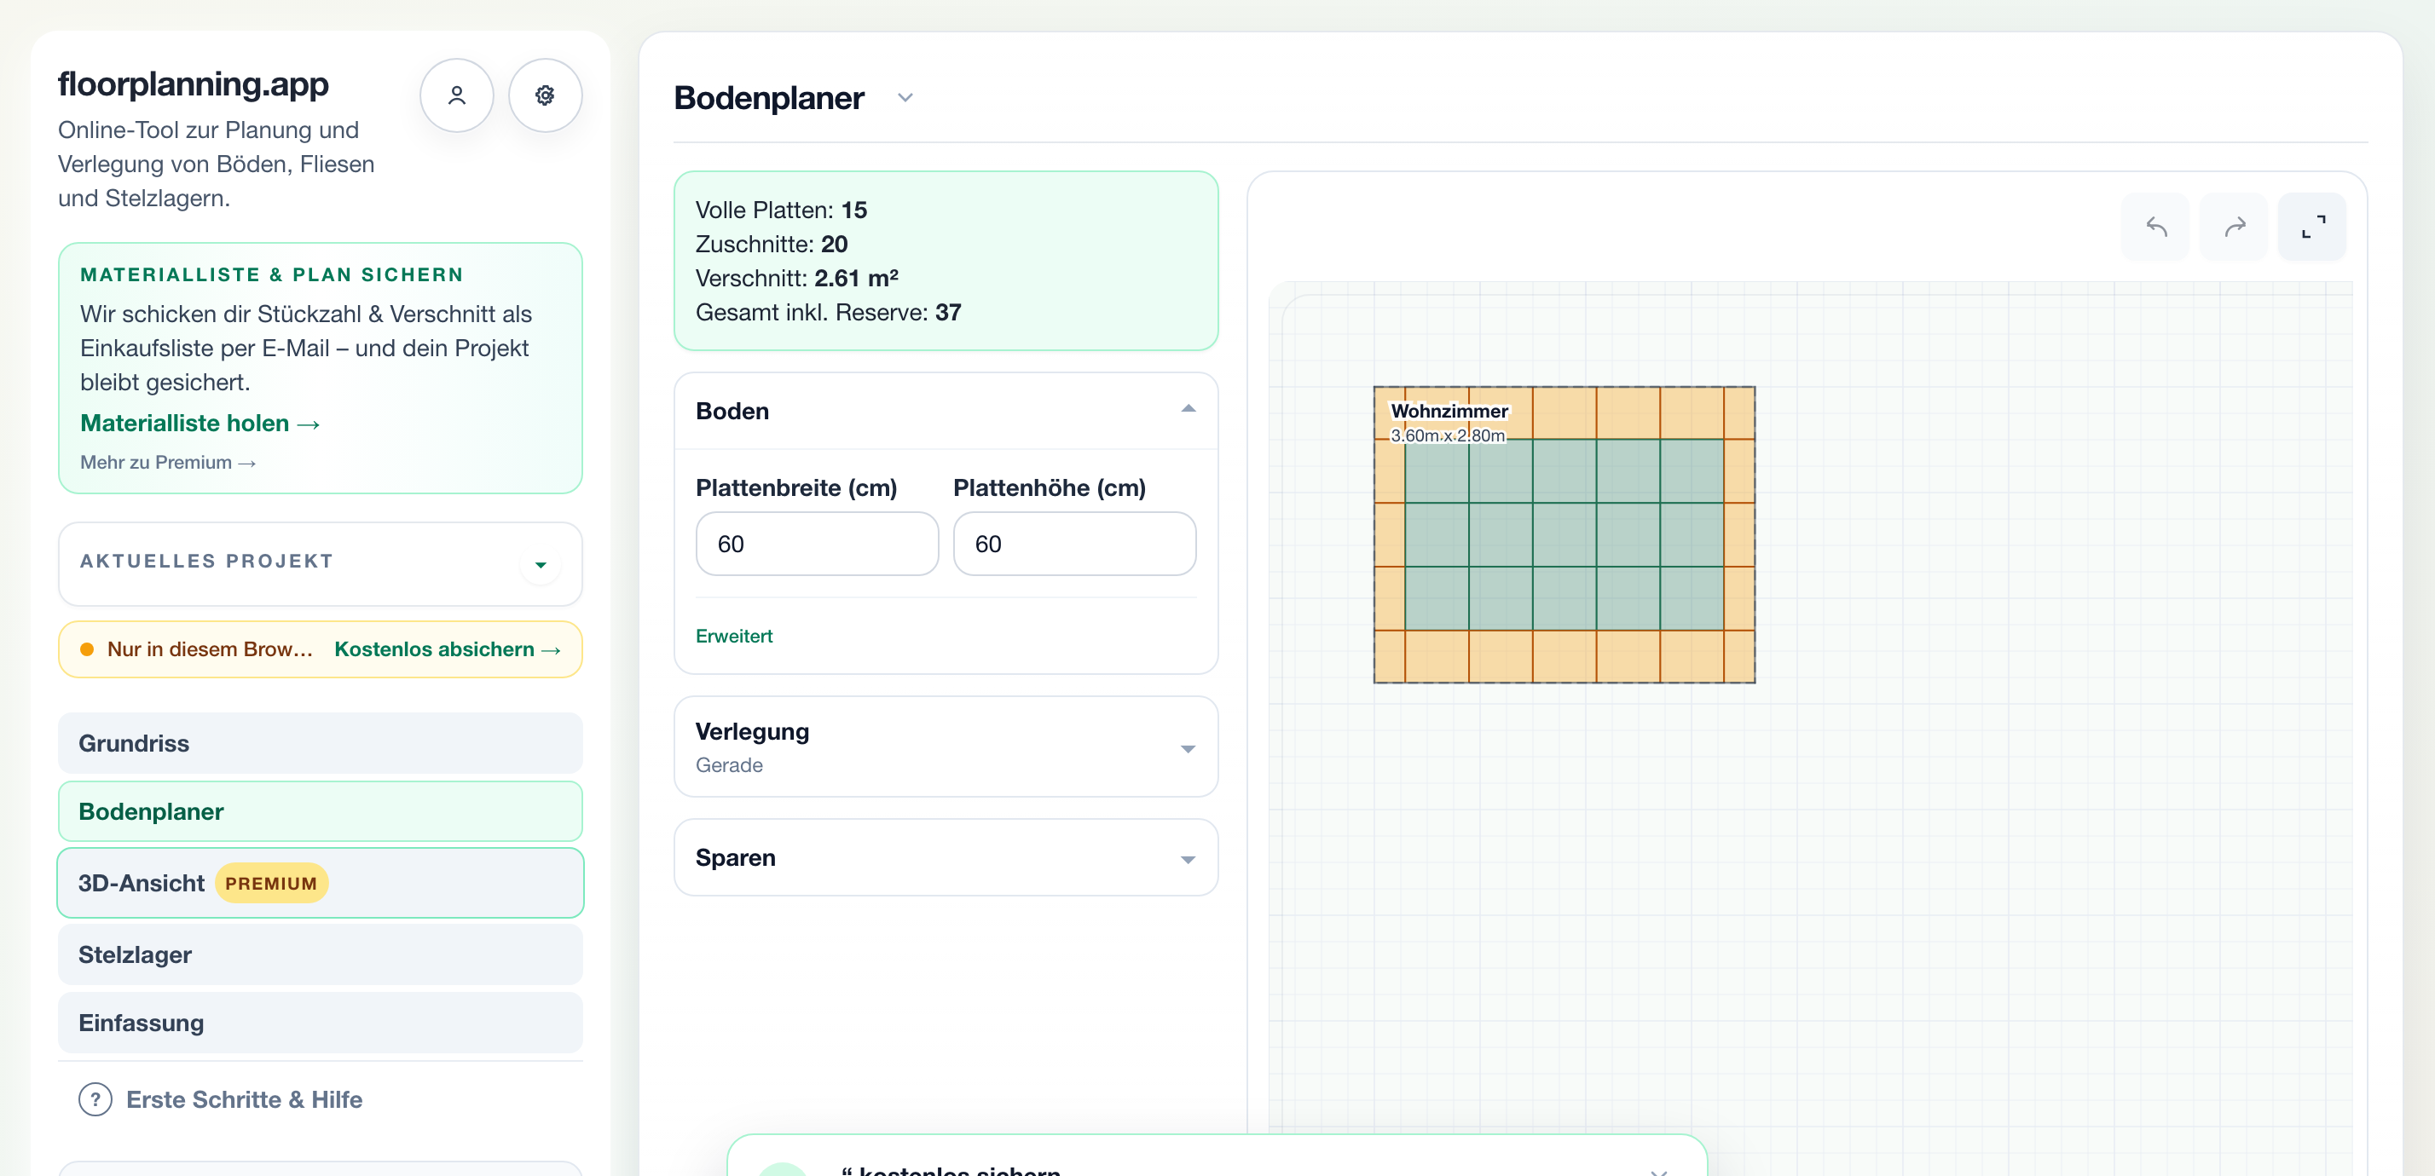This screenshot has height=1176, width=2435.
Task: Select the 3D-Ansicht premium item
Action: click(x=321, y=883)
